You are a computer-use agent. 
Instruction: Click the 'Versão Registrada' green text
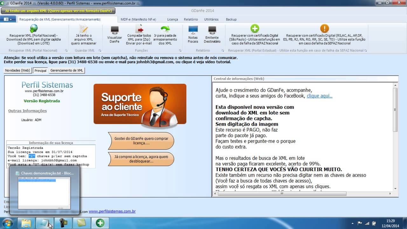coord(42,101)
